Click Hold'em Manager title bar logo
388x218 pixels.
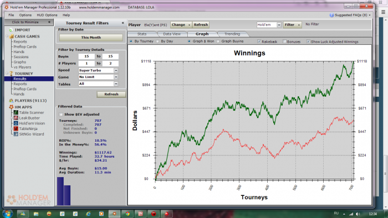point(7,7)
